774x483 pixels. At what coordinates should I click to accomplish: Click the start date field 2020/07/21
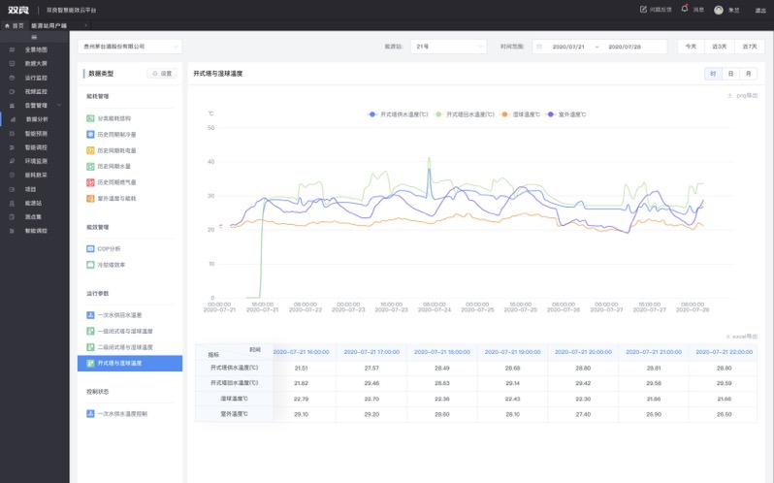[567, 46]
